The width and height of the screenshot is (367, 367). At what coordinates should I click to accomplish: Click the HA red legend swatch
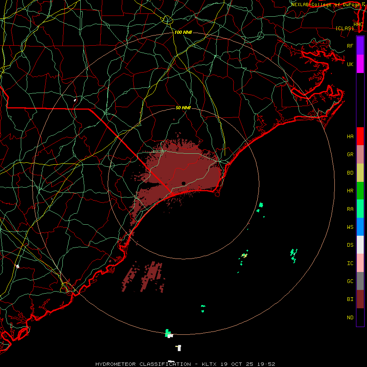pyautogui.click(x=360, y=136)
